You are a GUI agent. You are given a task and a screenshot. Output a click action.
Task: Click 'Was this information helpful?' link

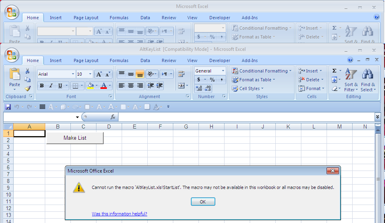coord(120,214)
